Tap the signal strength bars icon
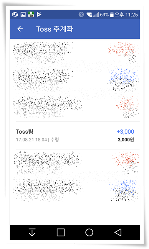This screenshot has height=249, width=149. [96, 15]
